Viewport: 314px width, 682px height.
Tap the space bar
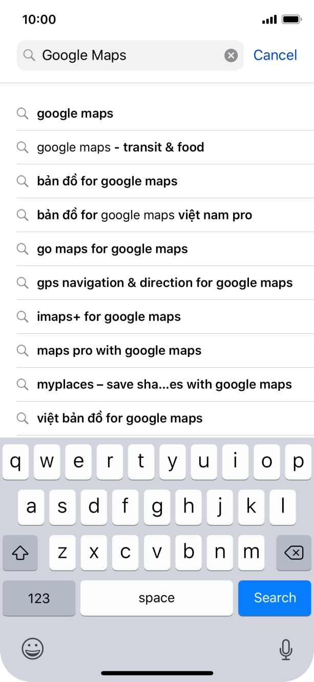click(156, 598)
